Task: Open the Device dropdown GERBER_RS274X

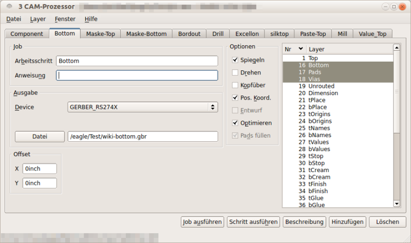Action: [x=142, y=107]
